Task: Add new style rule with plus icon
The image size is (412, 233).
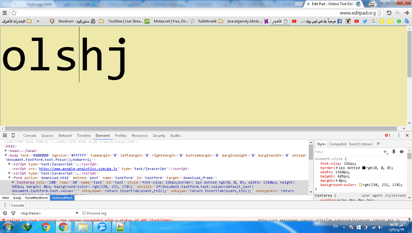Action: [385, 152]
